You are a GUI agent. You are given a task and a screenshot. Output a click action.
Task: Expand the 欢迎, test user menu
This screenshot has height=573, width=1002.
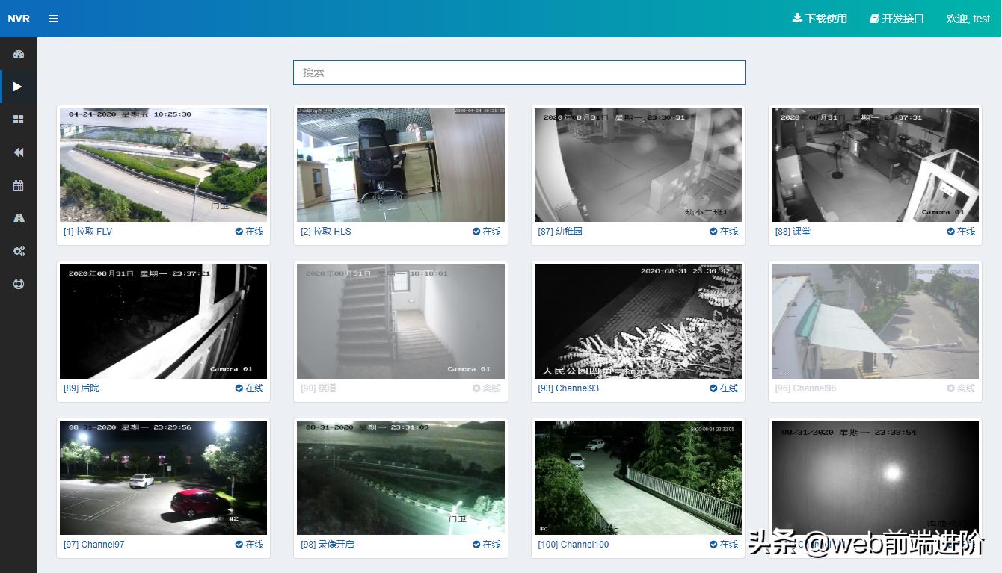click(968, 19)
